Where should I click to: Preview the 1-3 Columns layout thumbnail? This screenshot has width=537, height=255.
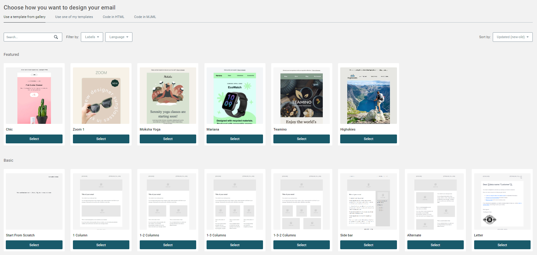(x=235, y=201)
